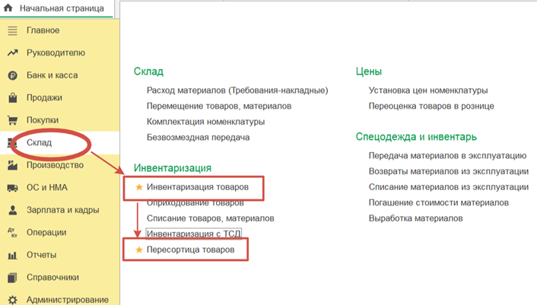Open Безвозмездная передача
Screen dimensions: 537x305
[x=198, y=137]
